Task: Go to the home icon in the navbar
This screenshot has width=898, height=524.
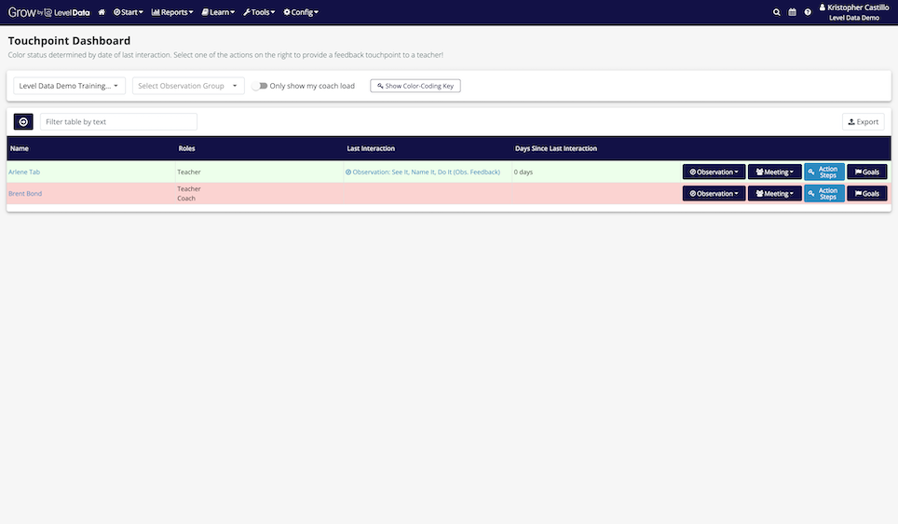Action: [x=102, y=12]
